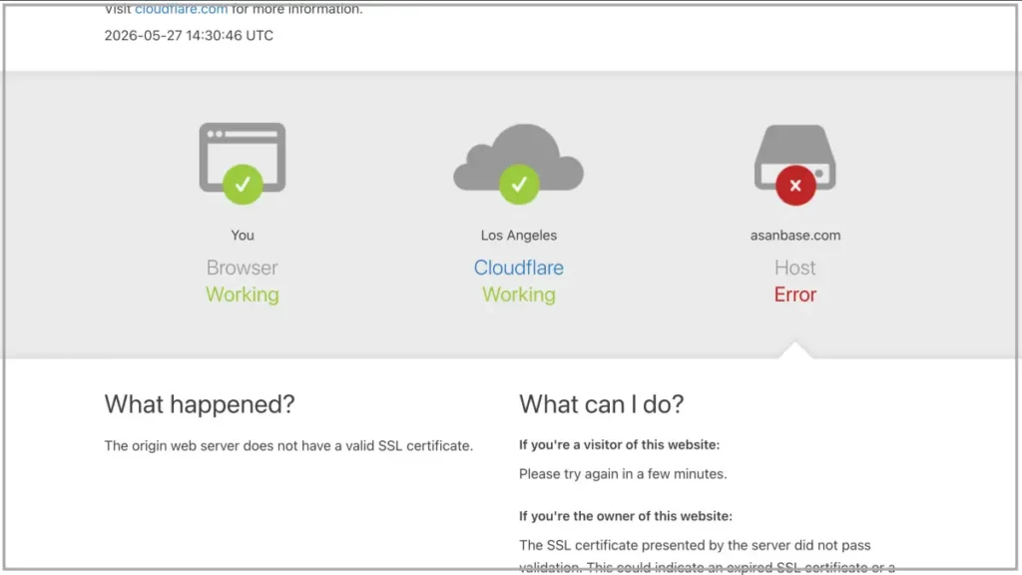This screenshot has height=575, width=1022.
Task: Click the origin web server SSL certificate sentence
Action: click(x=288, y=446)
